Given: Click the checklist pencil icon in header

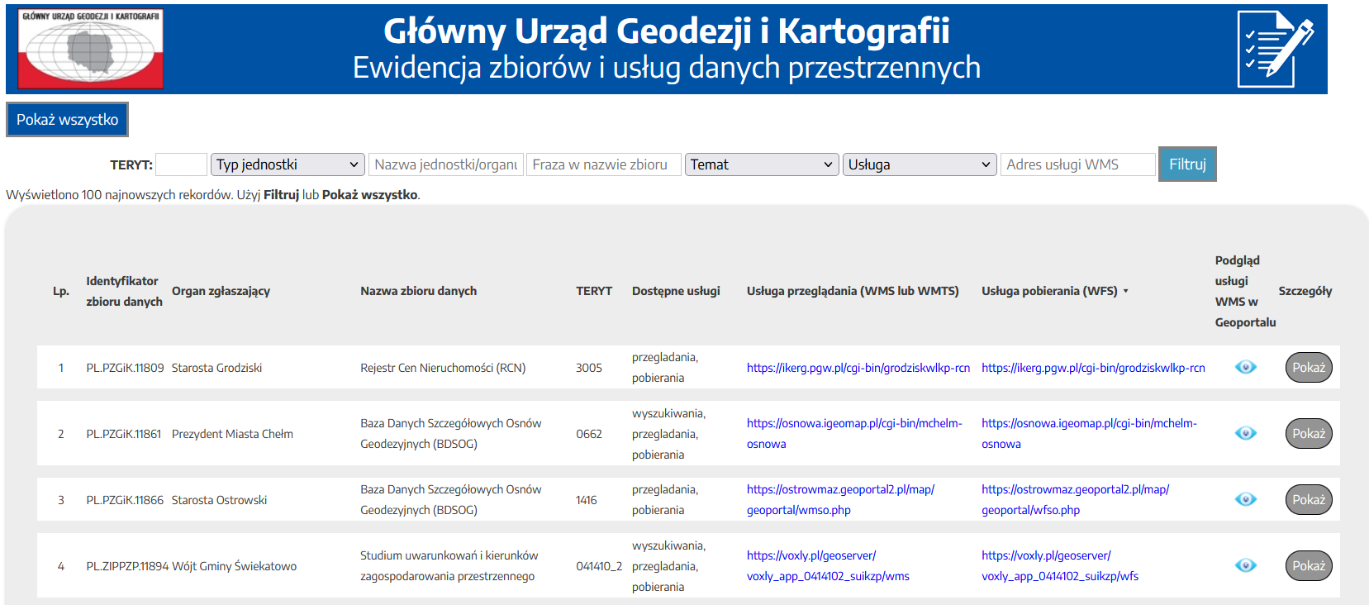Looking at the screenshot, I should [1275, 50].
